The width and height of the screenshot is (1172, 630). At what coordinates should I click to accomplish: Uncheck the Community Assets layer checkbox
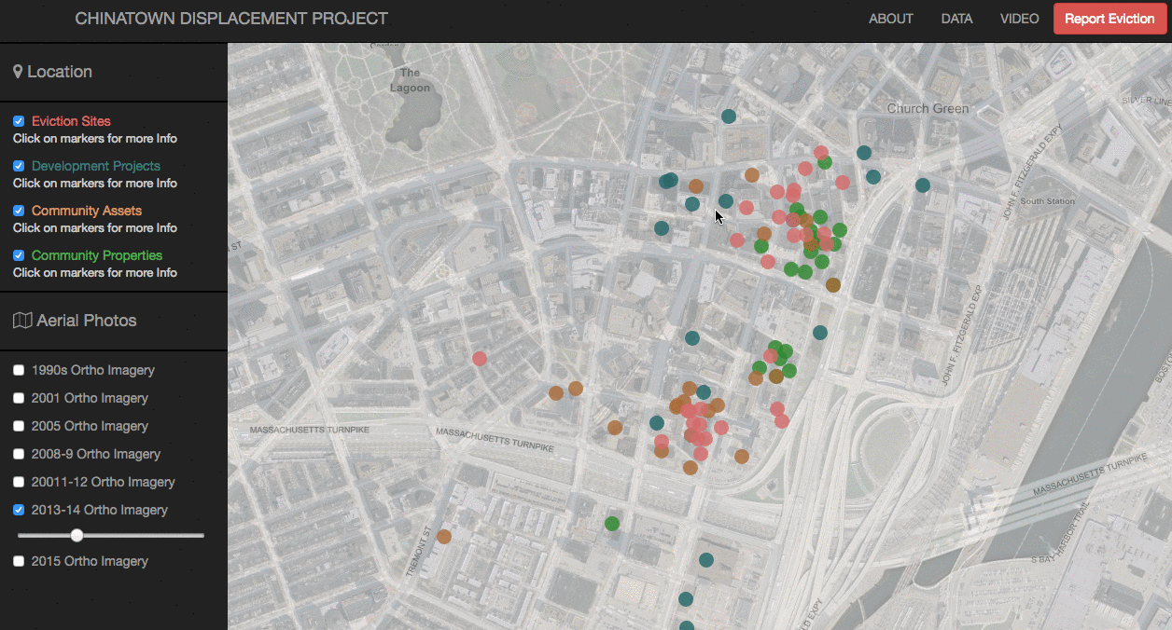click(x=19, y=211)
